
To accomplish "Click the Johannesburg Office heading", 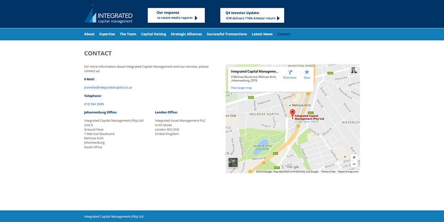I will 101,113.
